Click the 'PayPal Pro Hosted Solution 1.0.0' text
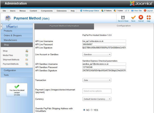The height and width of the screenshot is (113, 154). point(97,35)
